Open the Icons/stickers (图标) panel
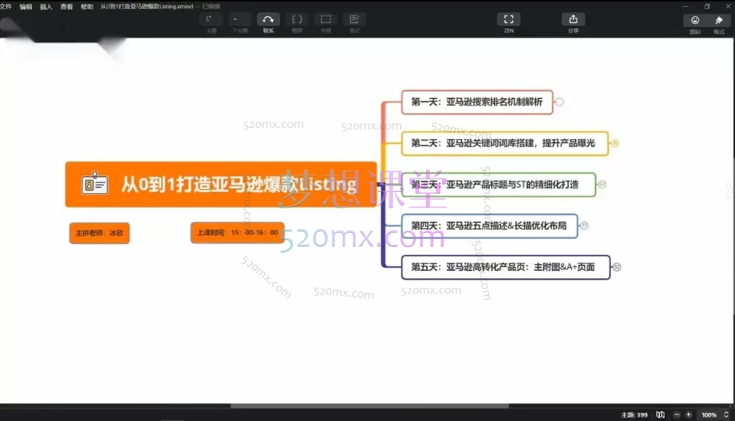Viewport: 735px width, 421px height. point(695,20)
